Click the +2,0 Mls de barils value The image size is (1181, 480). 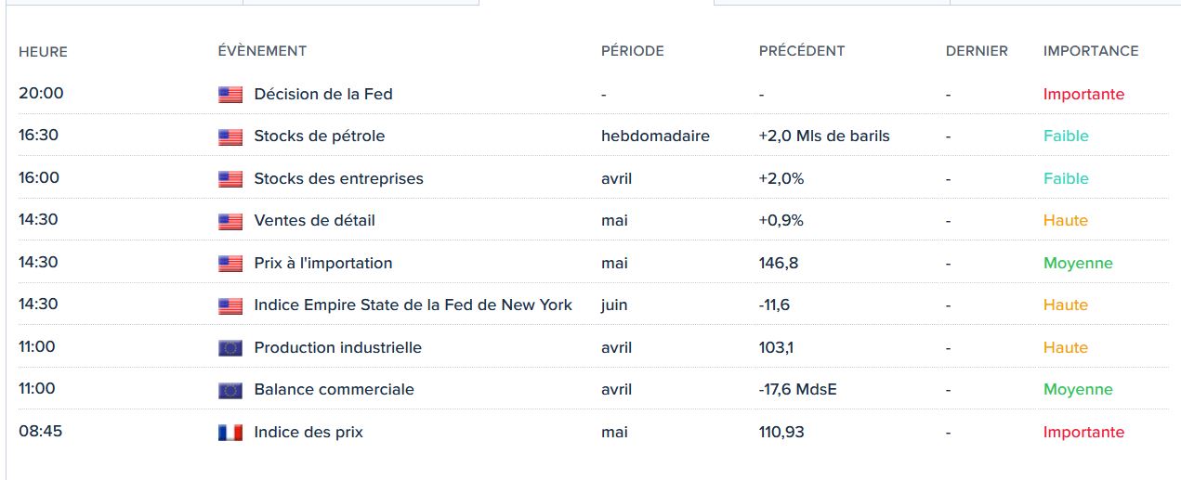coord(823,136)
